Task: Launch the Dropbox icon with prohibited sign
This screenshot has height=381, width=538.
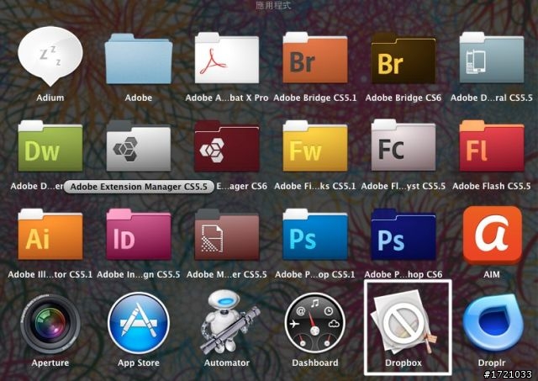Action: click(403, 321)
